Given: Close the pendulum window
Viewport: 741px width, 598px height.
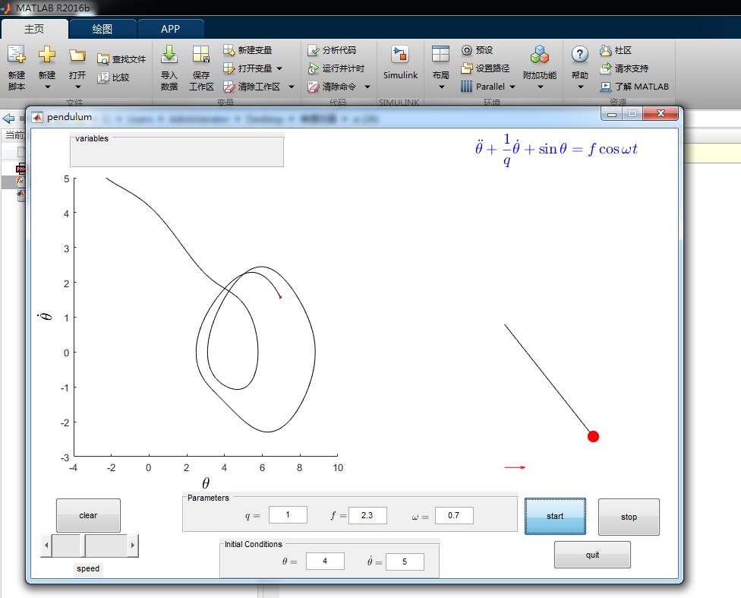Looking at the screenshot, I should coord(661,113).
